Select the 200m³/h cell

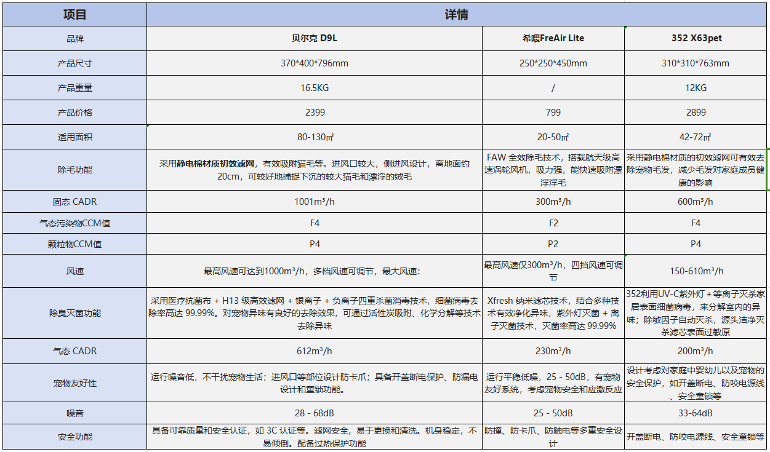pos(696,351)
